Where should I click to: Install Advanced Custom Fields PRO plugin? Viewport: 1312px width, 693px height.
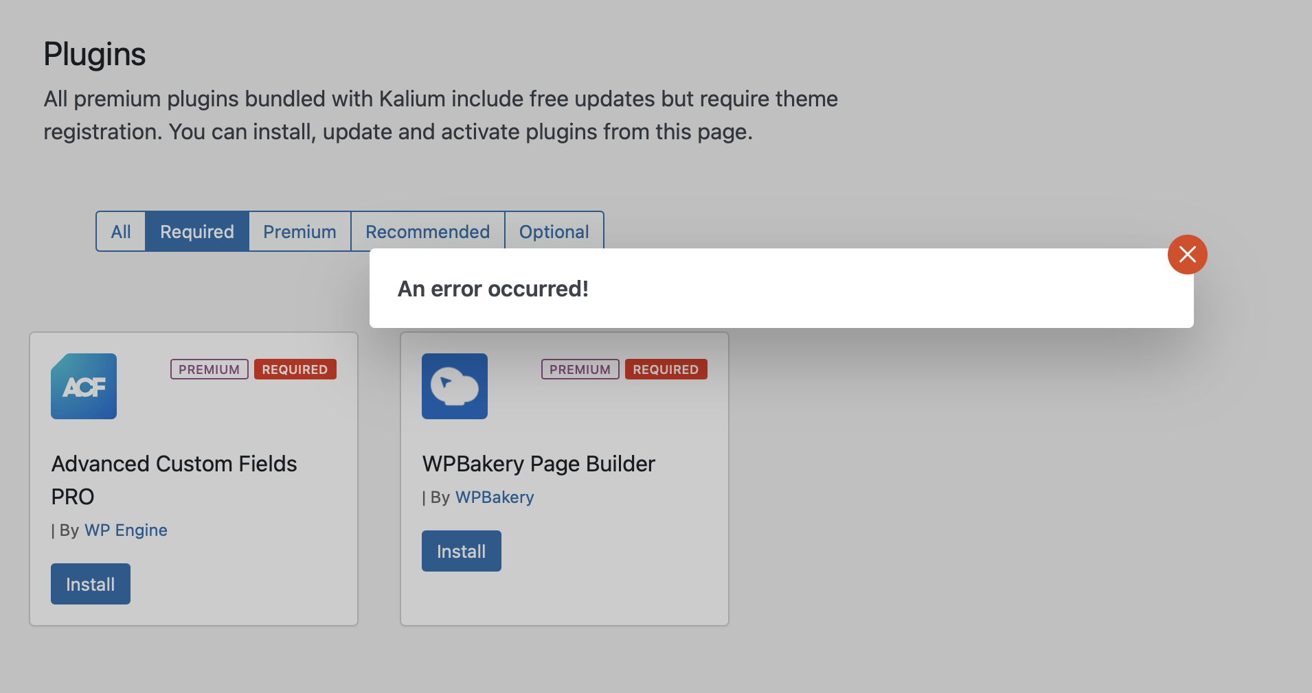tap(91, 584)
